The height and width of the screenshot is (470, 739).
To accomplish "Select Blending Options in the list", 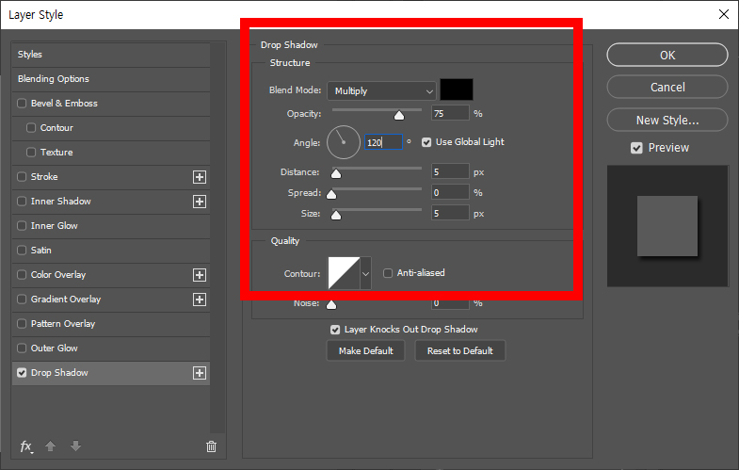I will [x=111, y=79].
